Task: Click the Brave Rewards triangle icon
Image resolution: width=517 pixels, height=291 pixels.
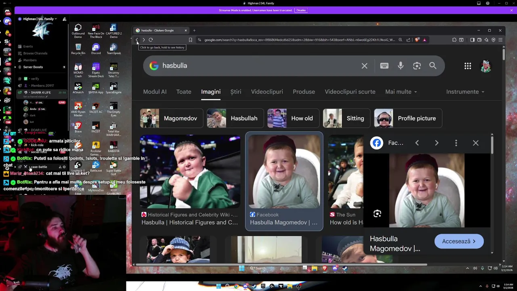Action: (425, 40)
